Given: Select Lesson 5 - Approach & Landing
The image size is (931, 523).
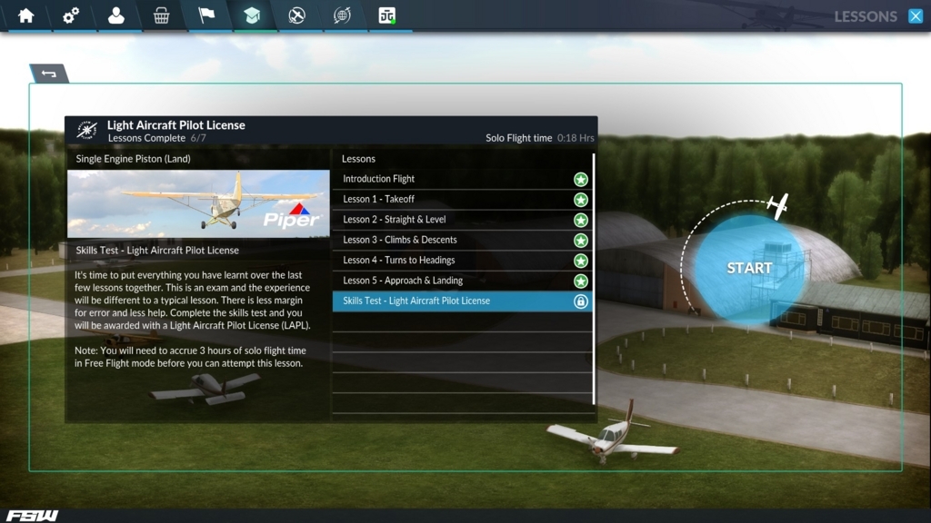Looking at the screenshot, I should [463, 281].
